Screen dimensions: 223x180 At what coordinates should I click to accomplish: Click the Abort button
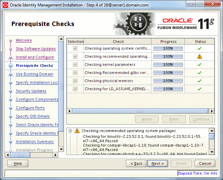(x=147, y=119)
